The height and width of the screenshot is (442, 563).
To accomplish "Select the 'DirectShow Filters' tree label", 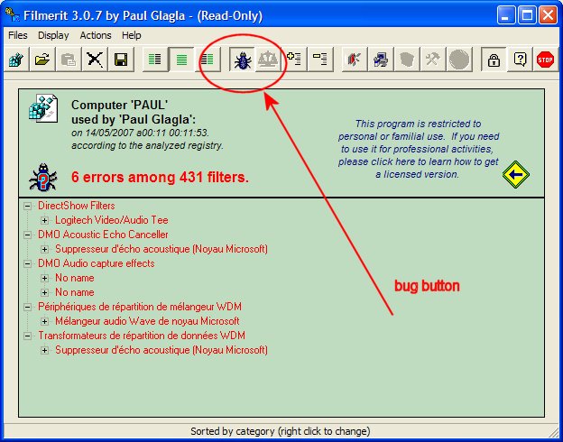I will (77, 206).
